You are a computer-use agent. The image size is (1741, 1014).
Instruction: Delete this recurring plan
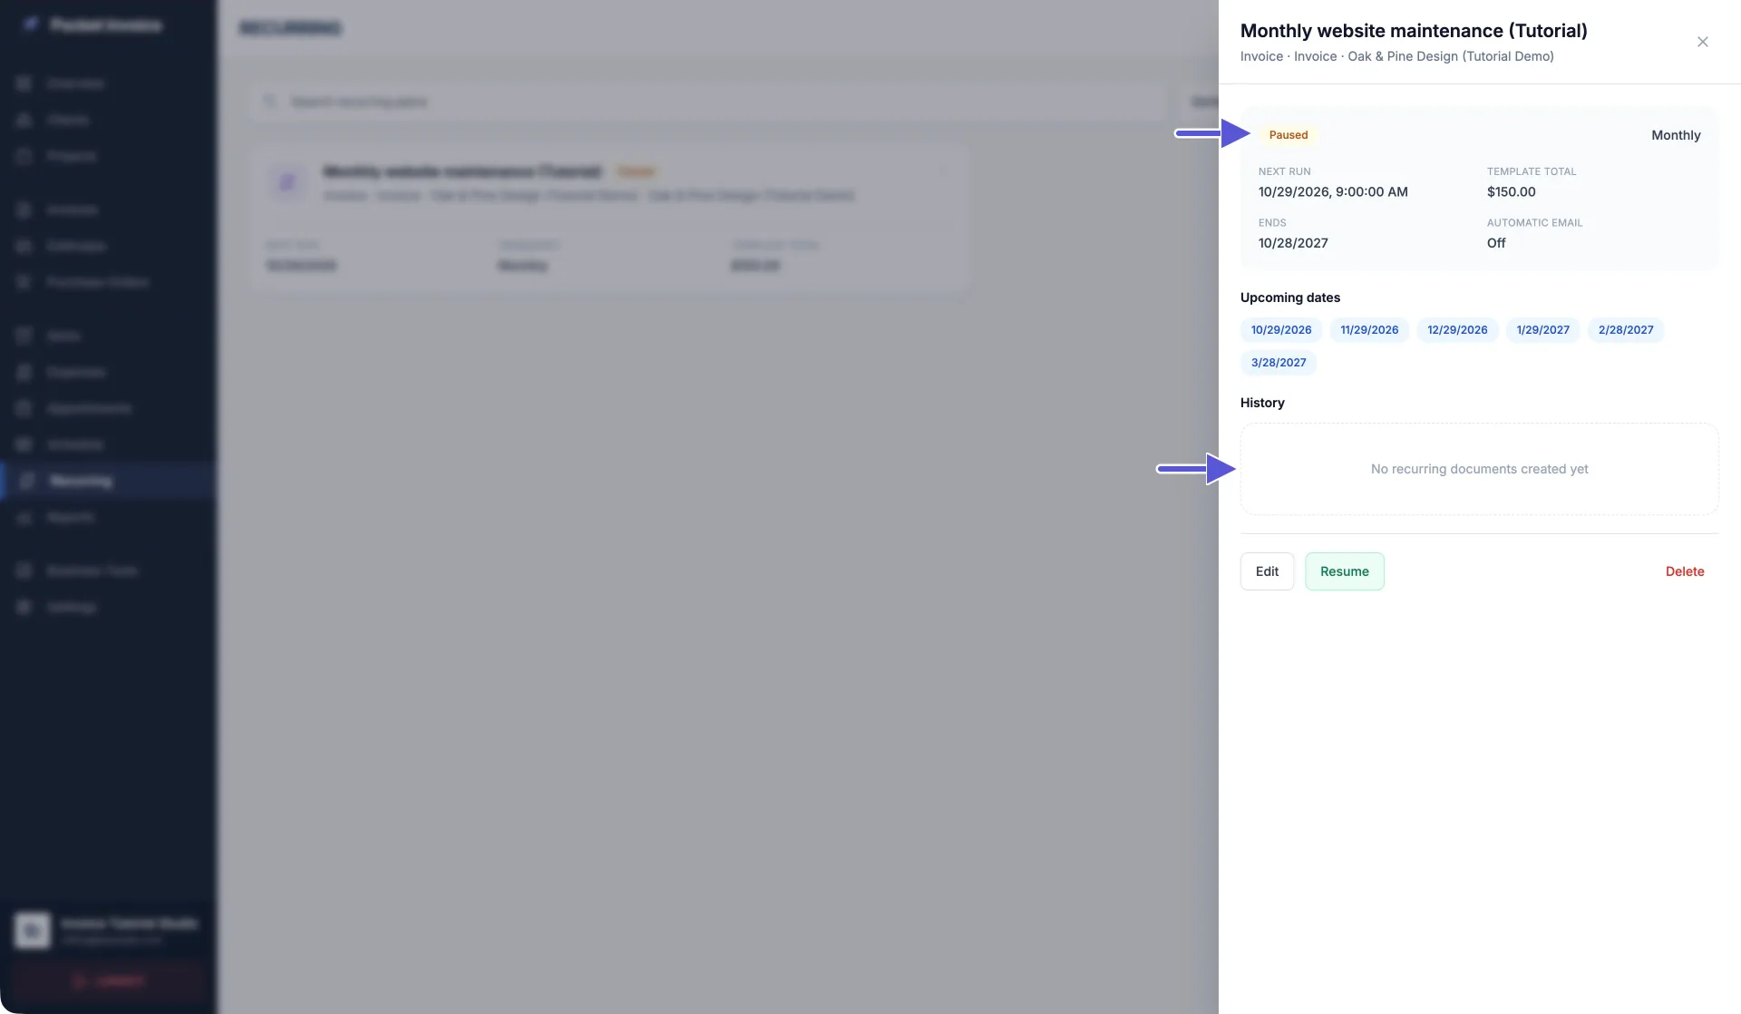click(x=1684, y=571)
